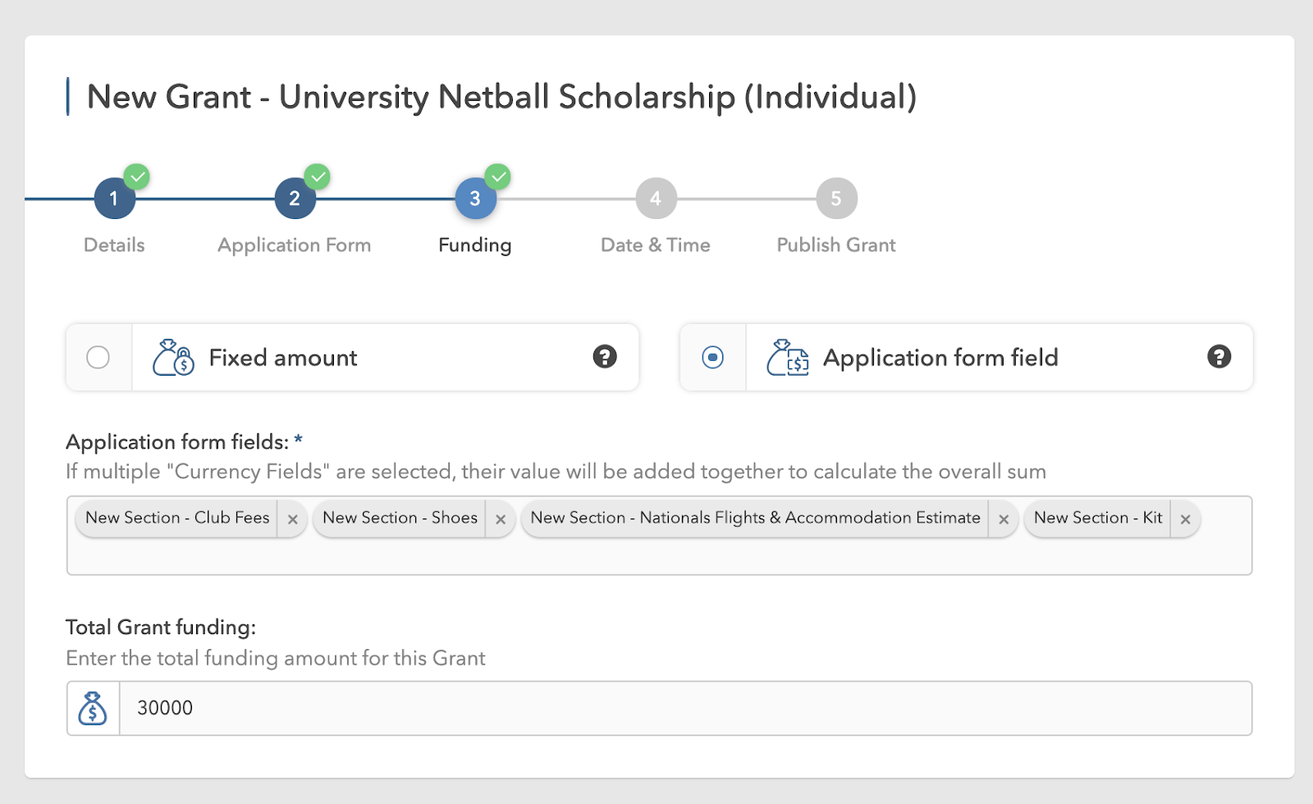Select the Application form field radio button
Screen dimensions: 1313x804
click(x=713, y=358)
